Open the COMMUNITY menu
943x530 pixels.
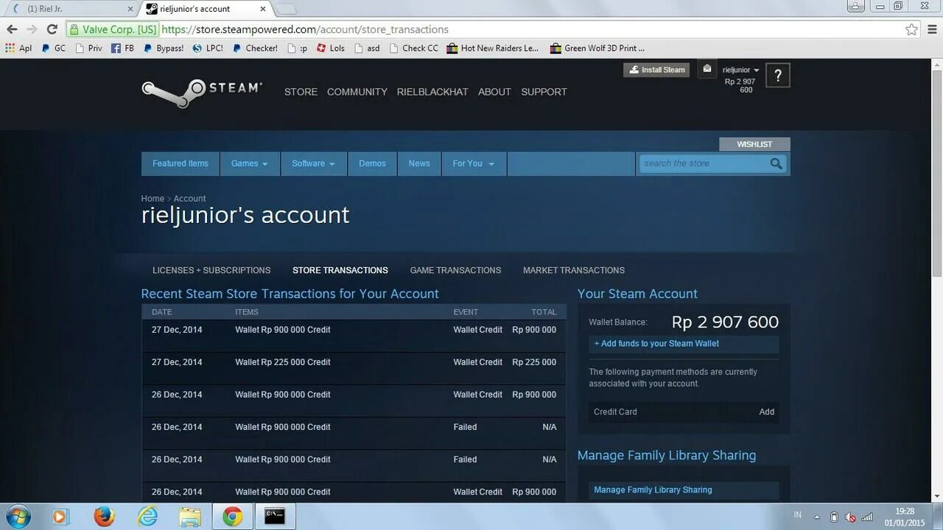(357, 92)
